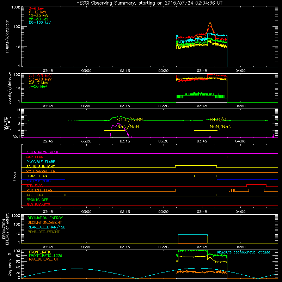Pick the BAD_PACKETS flag label

click(38, 204)
